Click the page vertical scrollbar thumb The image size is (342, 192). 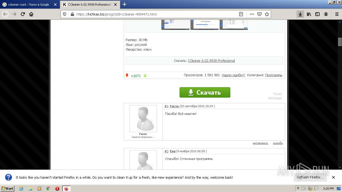[x=340, y=42]
